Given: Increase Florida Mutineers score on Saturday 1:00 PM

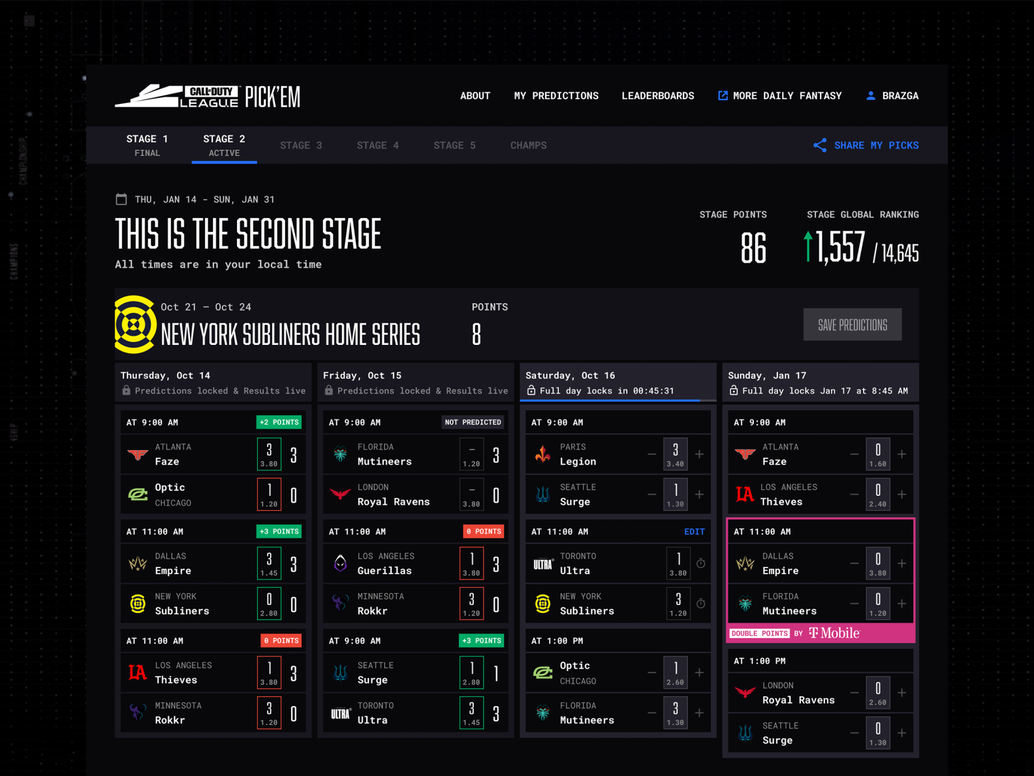Looking at the screenshot, I should click(700, 713).
